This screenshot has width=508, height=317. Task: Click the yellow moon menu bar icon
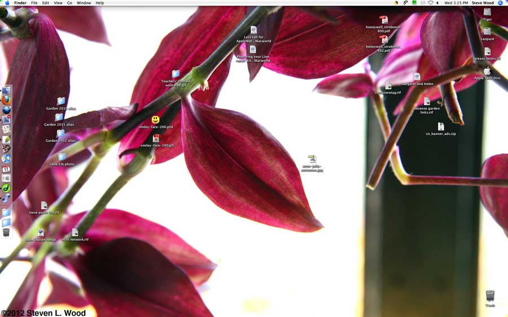tap(396, 3)
